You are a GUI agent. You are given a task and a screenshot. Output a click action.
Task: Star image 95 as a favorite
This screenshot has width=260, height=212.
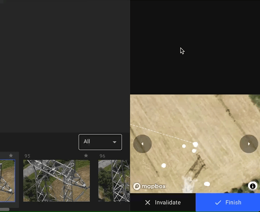coord(86,156)
